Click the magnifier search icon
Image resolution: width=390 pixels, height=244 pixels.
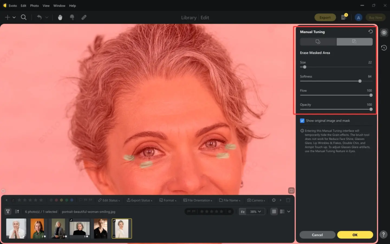click(24, 17)
